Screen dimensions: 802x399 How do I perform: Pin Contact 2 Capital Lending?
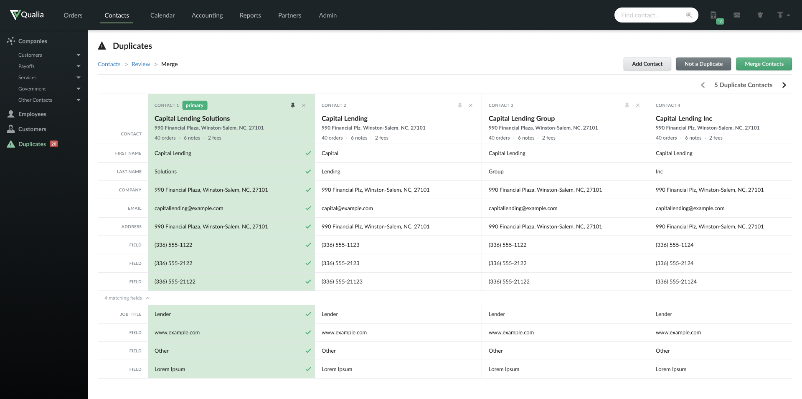point(460,105)
